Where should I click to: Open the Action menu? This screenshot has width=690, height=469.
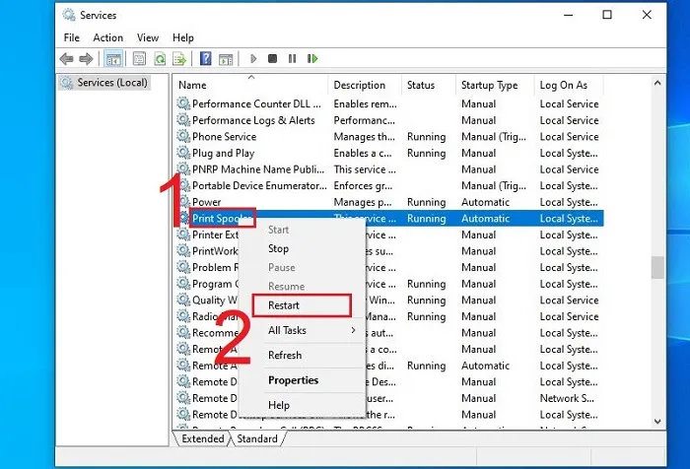point(108,37)
